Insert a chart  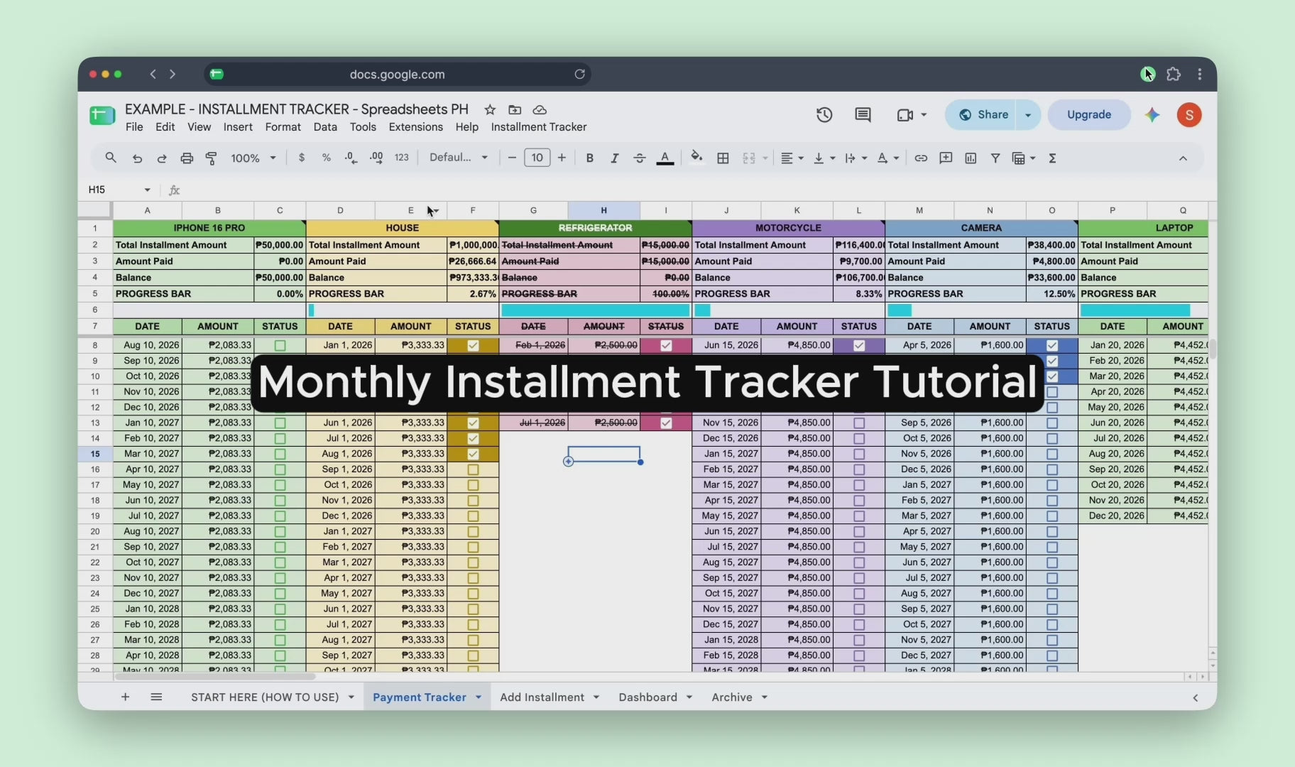point(971,158)
